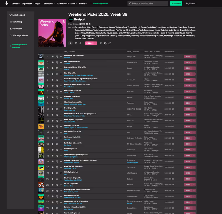Queue the track Black Tears
Viewport: 222px width, 214px height.
(x=57, y=179)
